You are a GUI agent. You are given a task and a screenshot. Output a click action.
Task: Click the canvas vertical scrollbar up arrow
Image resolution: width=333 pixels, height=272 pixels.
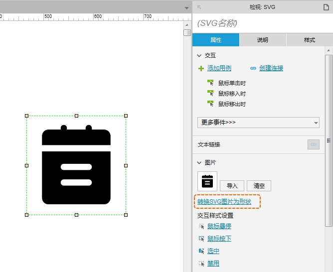[187, 25]
